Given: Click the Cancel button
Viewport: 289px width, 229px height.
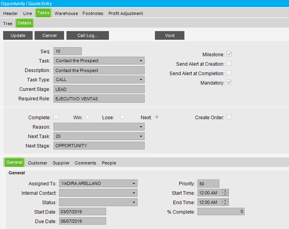Looking at the screenshot, I should point(50,35).
